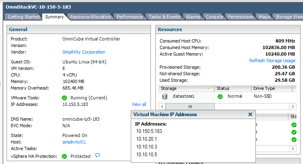The height and width of the screenshot is (164, 303).
Task: Sort by the Drive Type column header
Action: [272, 88]
